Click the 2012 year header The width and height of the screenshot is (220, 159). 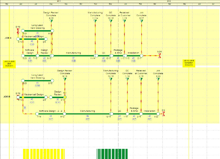coord(169,1)
